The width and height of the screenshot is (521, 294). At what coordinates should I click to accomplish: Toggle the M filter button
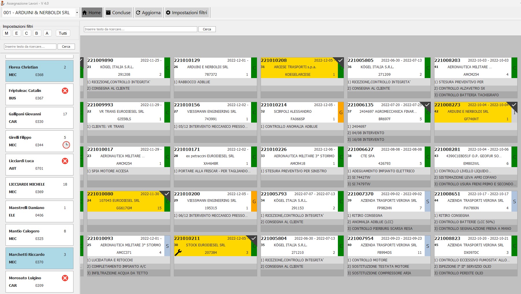(x=7, y=33)
